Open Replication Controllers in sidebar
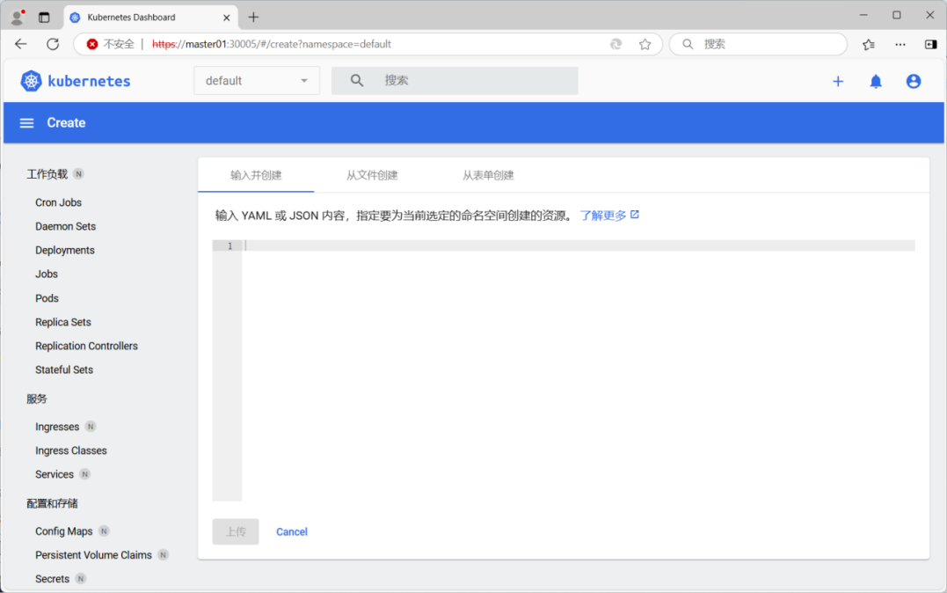The image size is (947, 593). [86, 346]
